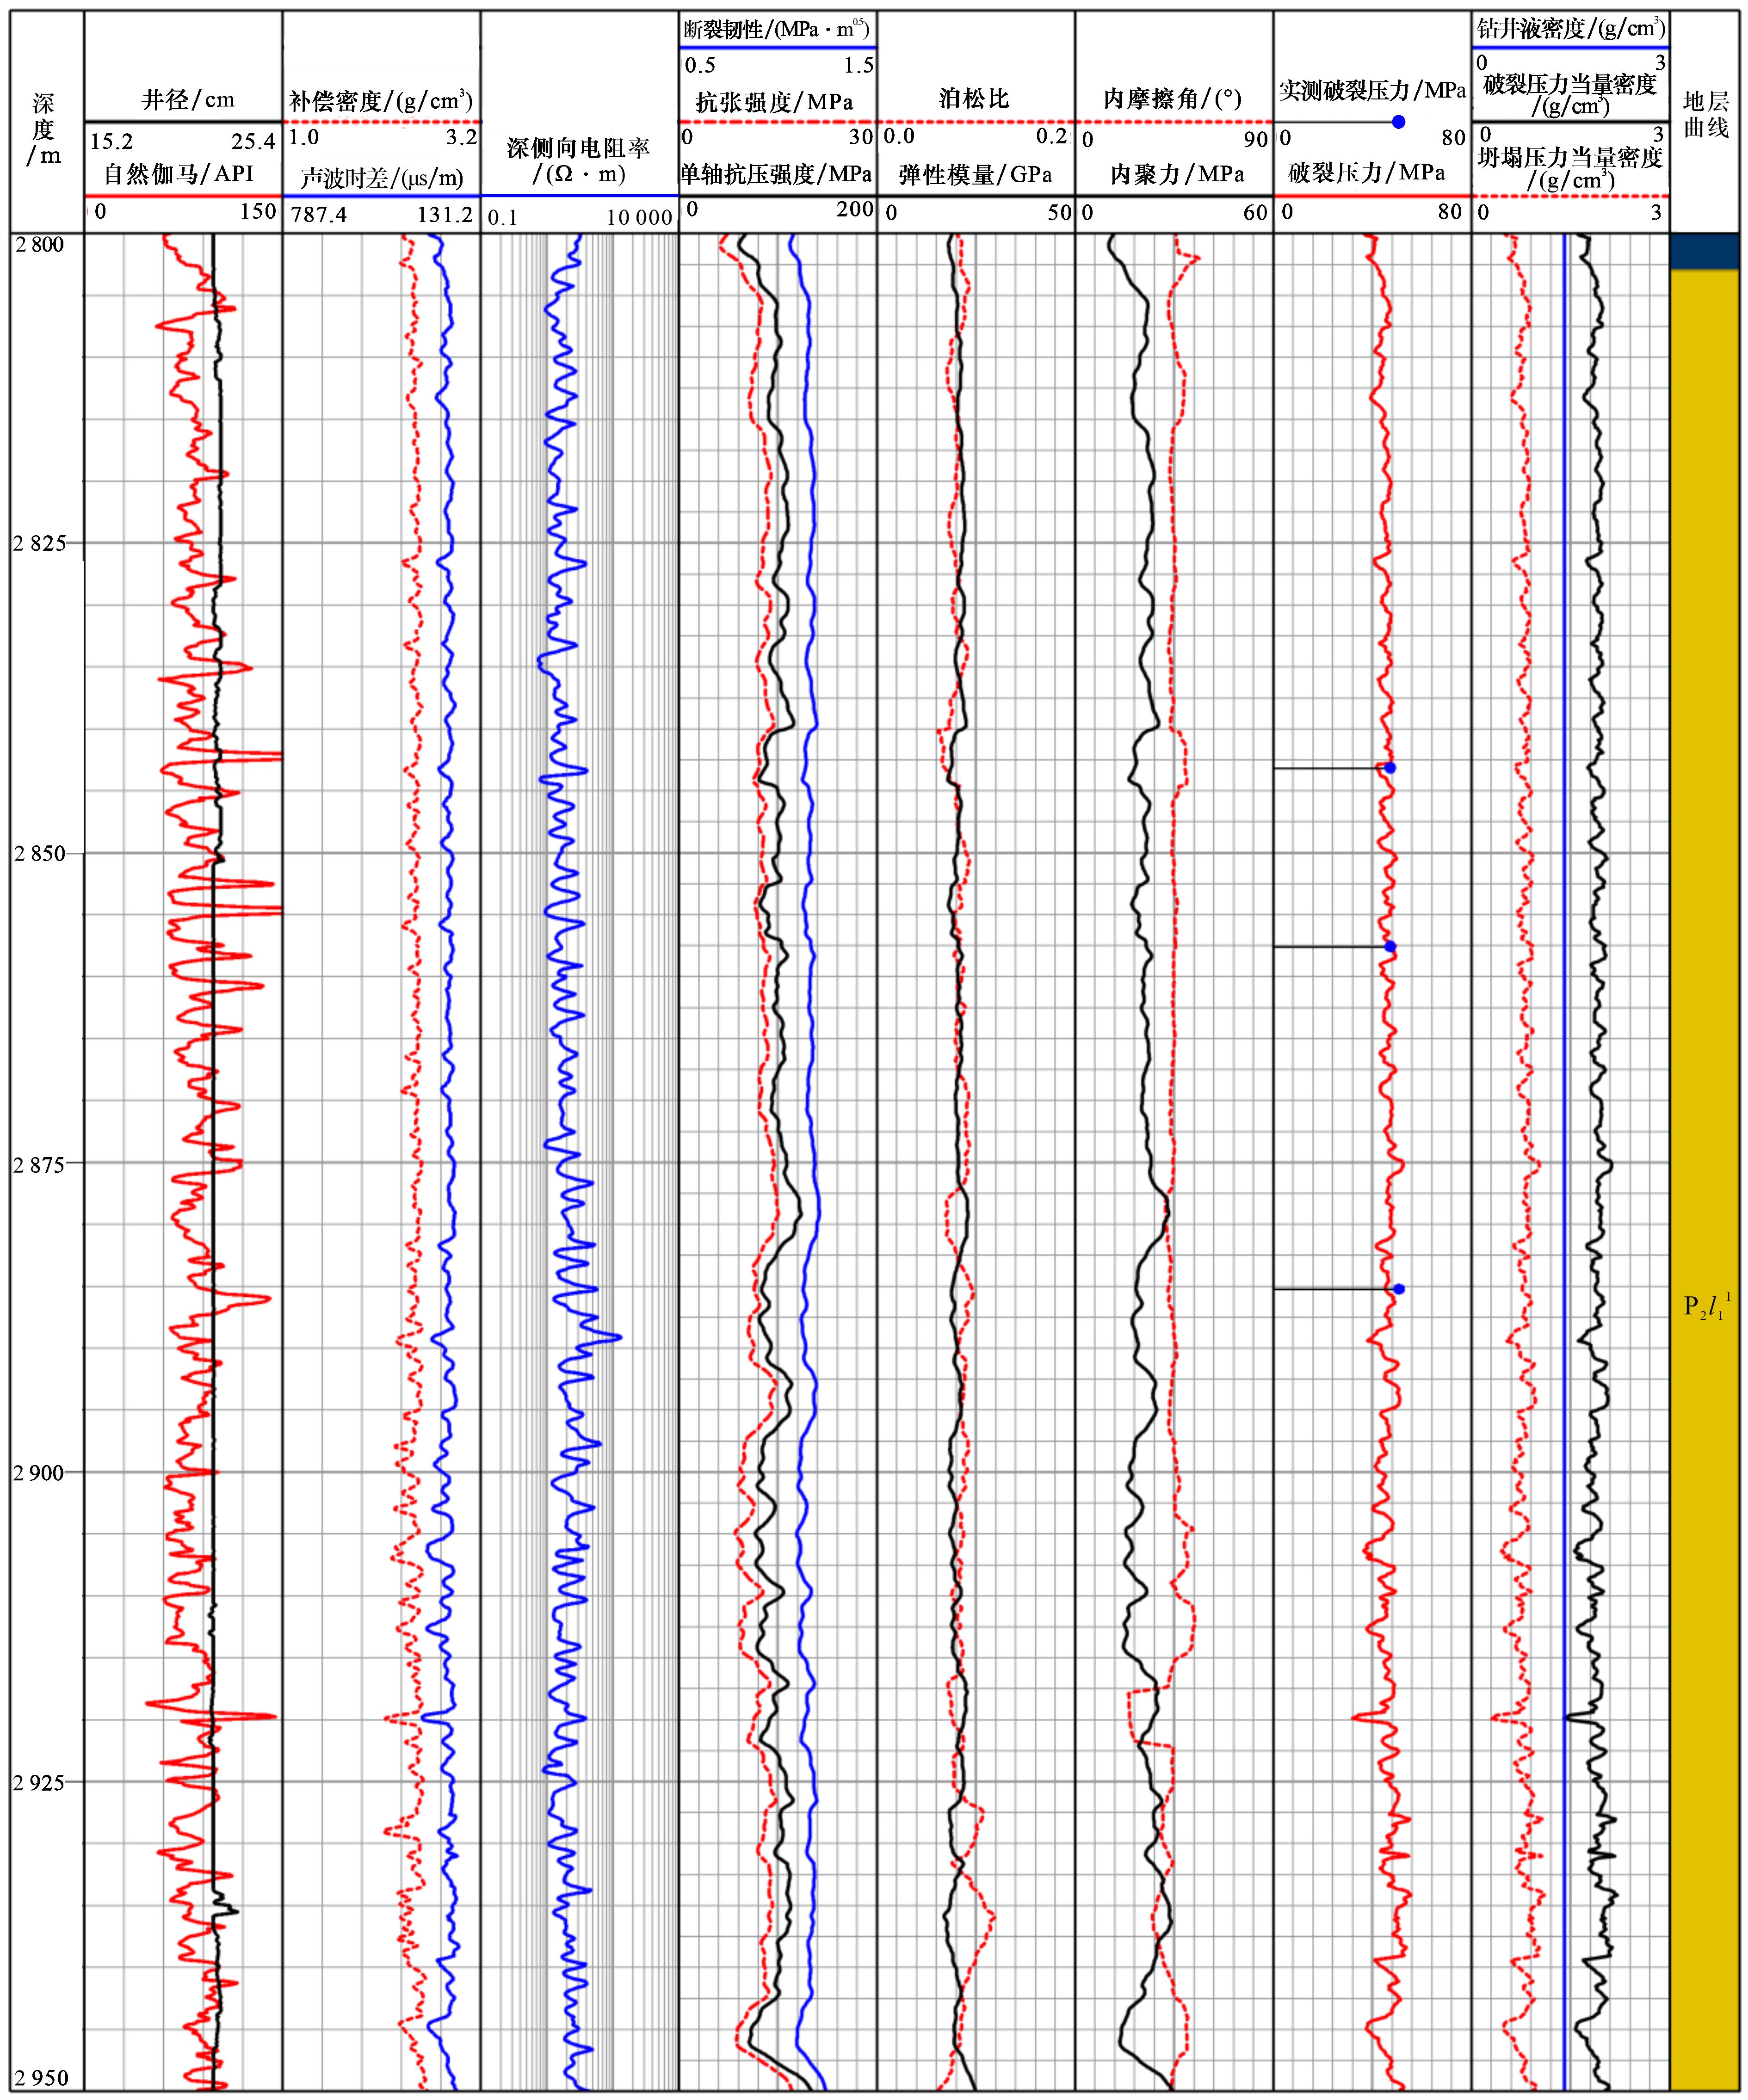Select the dark blue formation block at top

pos(1704,251)
